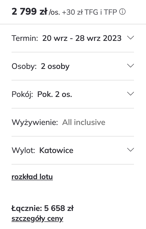146x229 pixels.
Task: Expand the Osoby chevron arrow
Action: click(x=131, y=66)
